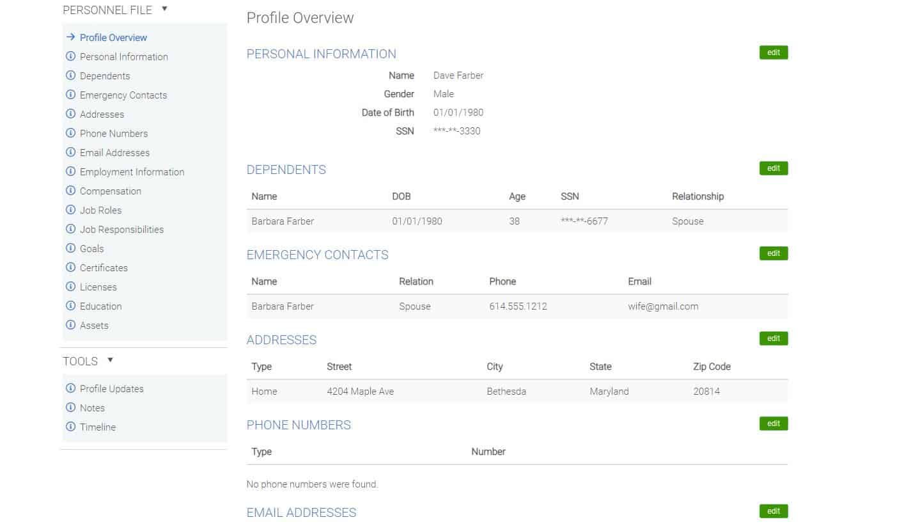The width and height of the screenshot is (911, 531).
Task: Click info icon beside Employment Information
Action: (x=71, y=171)
